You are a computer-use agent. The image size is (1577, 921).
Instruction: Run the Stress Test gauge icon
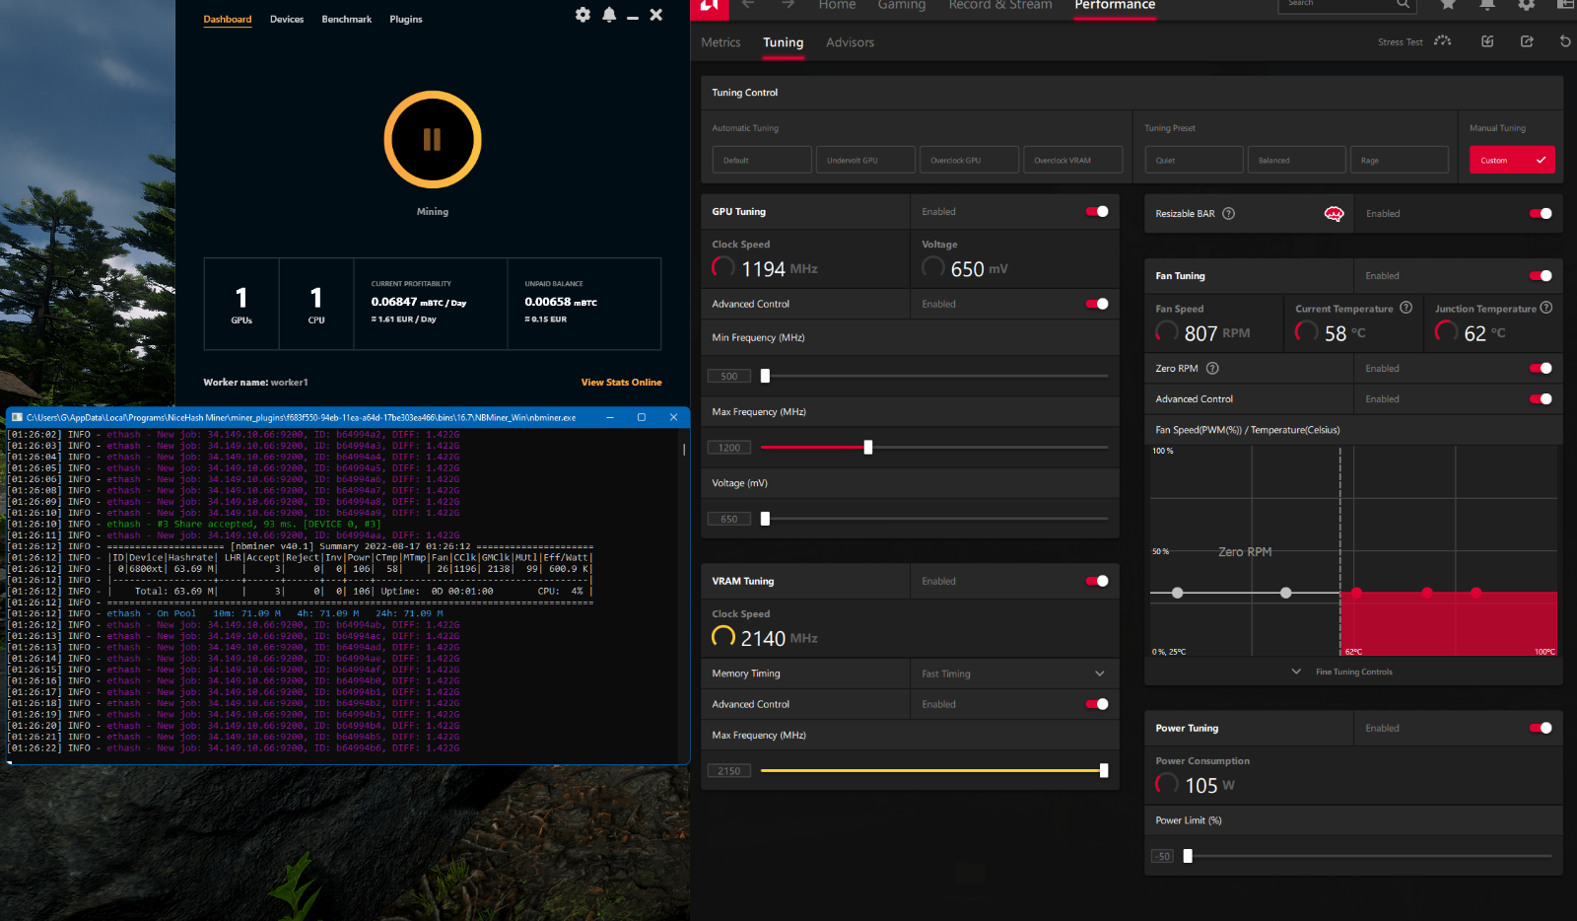(1443, 41)
